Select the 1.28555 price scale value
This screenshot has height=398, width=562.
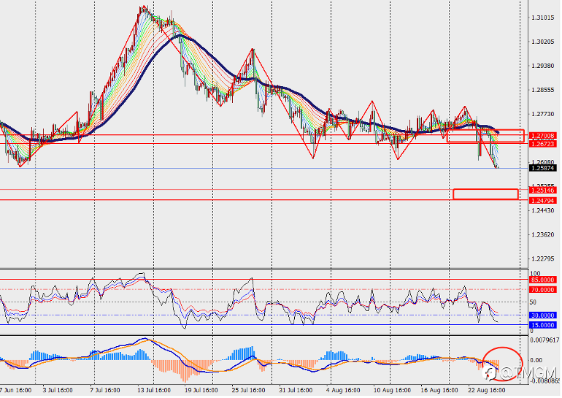point(542,90)
